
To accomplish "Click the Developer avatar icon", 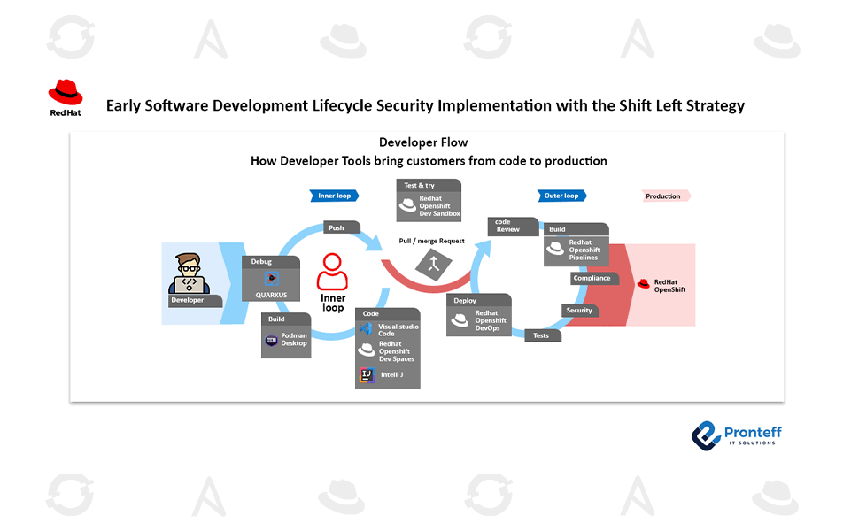I will 188,273.
